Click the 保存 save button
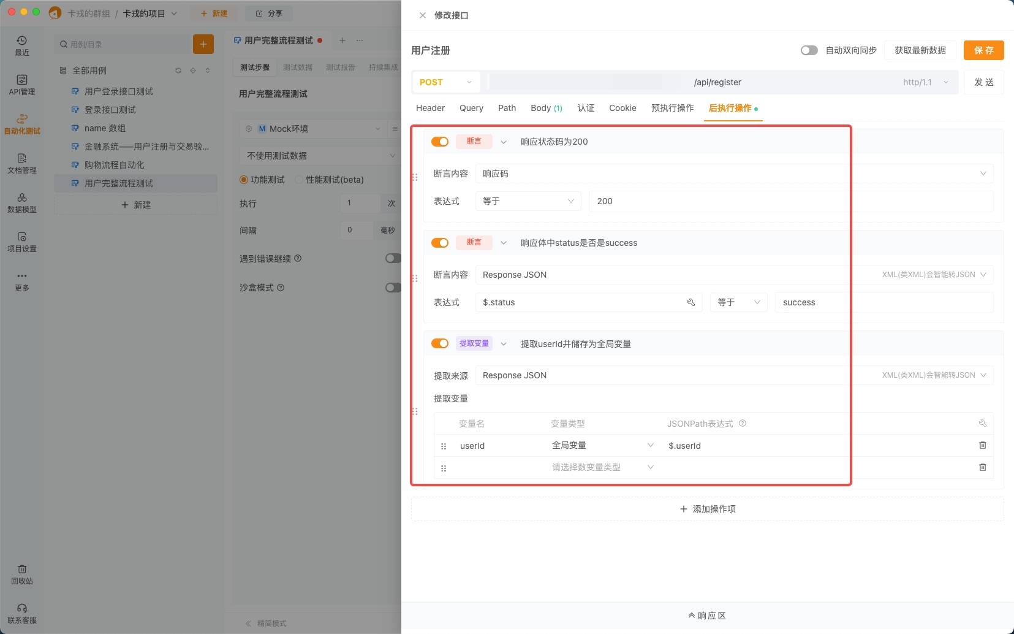 983,50
